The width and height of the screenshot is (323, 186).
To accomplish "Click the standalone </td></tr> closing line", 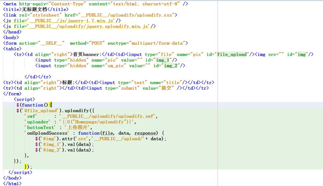I will 38,77.
